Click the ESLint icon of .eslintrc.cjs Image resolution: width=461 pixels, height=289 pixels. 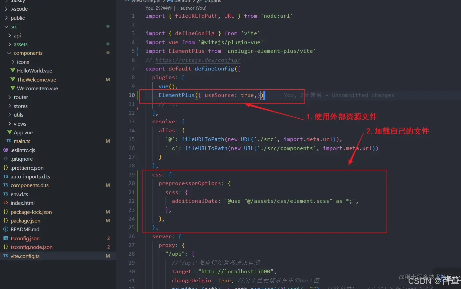[6, 150]
